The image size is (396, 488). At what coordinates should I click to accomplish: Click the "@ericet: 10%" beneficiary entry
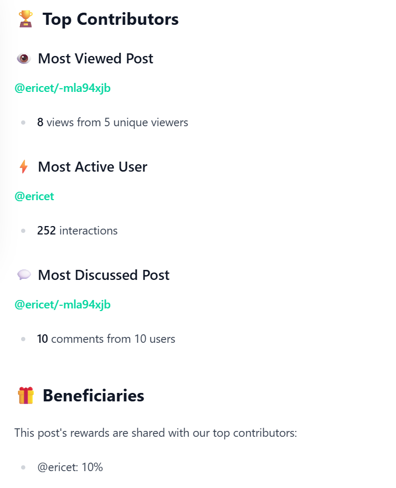point(70,467)
